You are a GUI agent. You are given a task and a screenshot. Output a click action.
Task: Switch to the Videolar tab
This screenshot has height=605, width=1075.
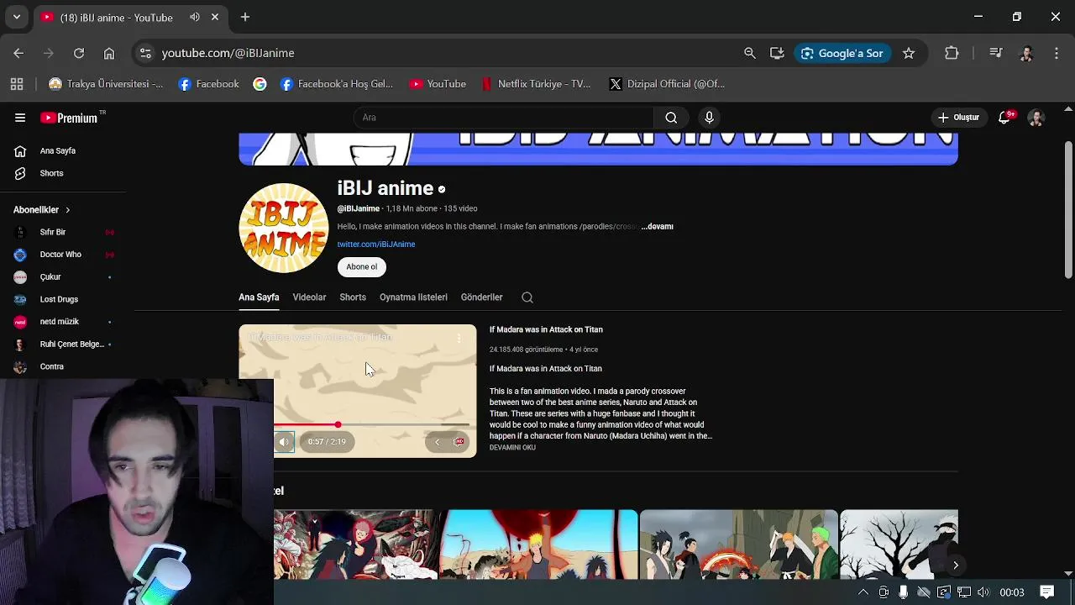click(x=309, y=297)
